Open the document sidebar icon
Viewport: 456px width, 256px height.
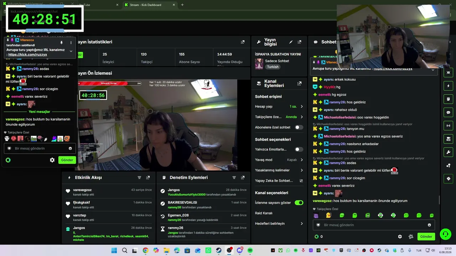tap(448, 99)
